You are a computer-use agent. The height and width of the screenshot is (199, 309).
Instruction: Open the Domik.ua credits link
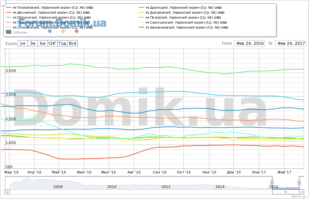coord(299,196)
